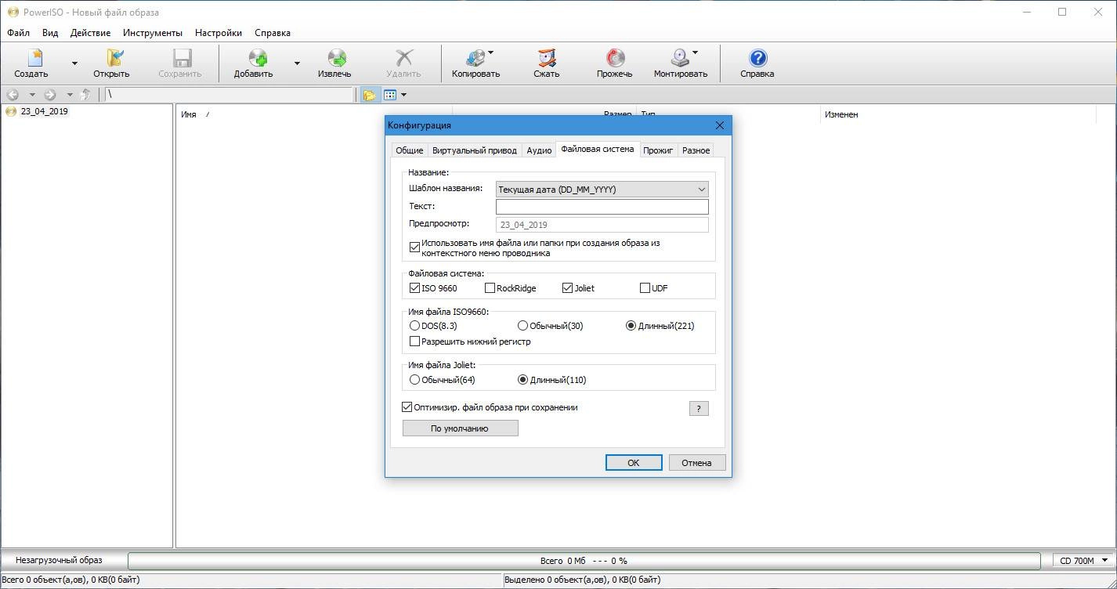The height and width of the screenshot is (589, 1117).
Task: Click the address path field
Action: coord(229,95)
